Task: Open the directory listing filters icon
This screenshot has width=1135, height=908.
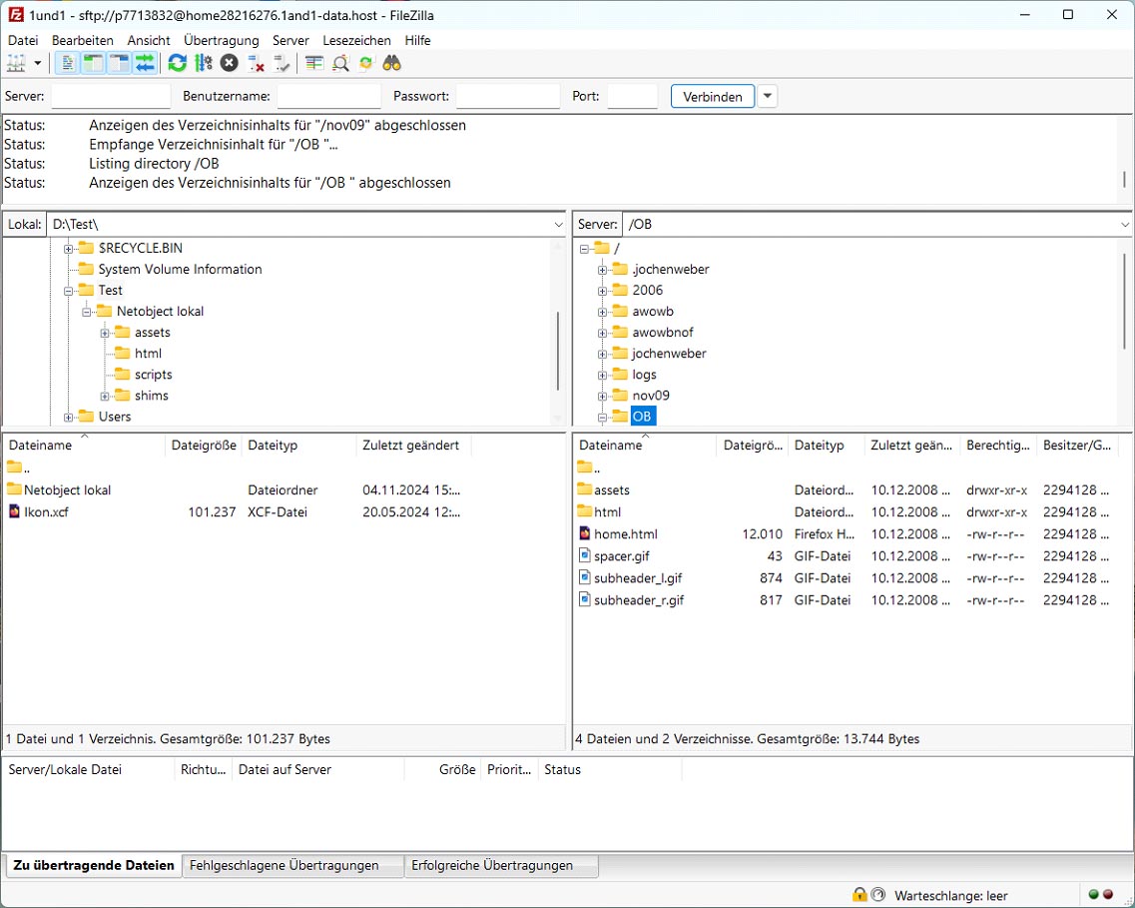Action: point(314,63)
